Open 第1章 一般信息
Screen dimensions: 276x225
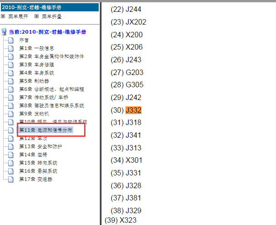tap(36, 48)
